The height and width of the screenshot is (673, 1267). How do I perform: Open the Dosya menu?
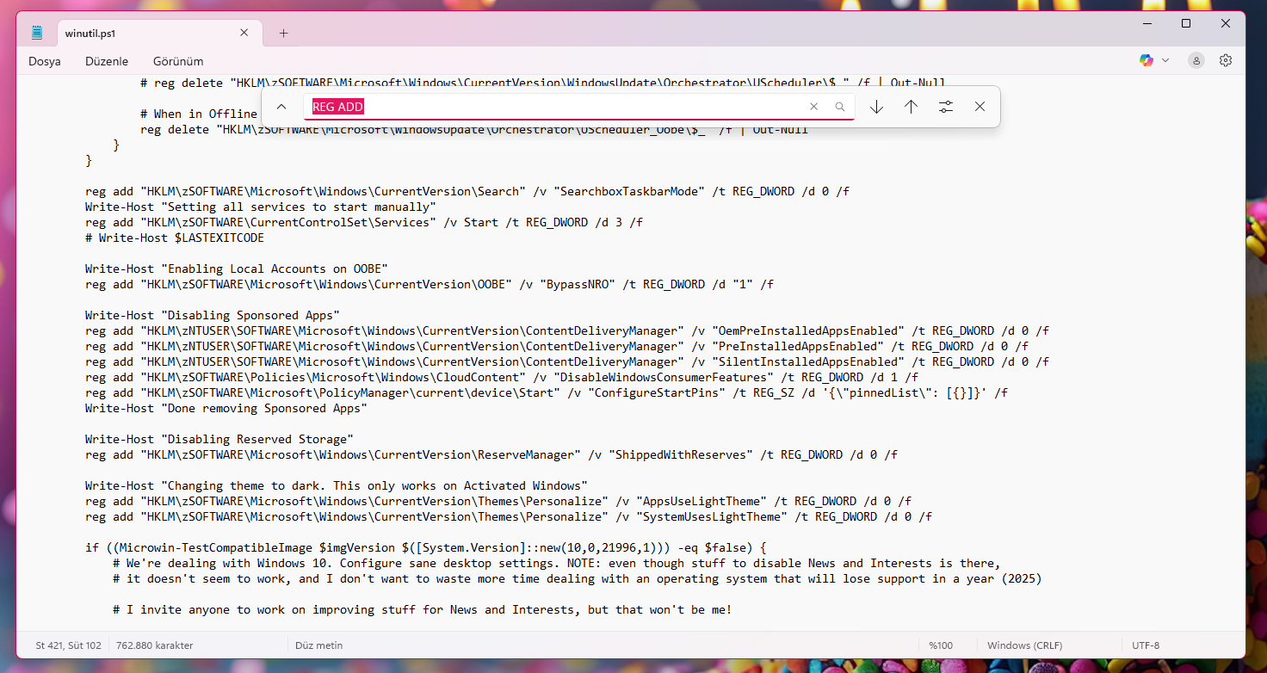45,61
